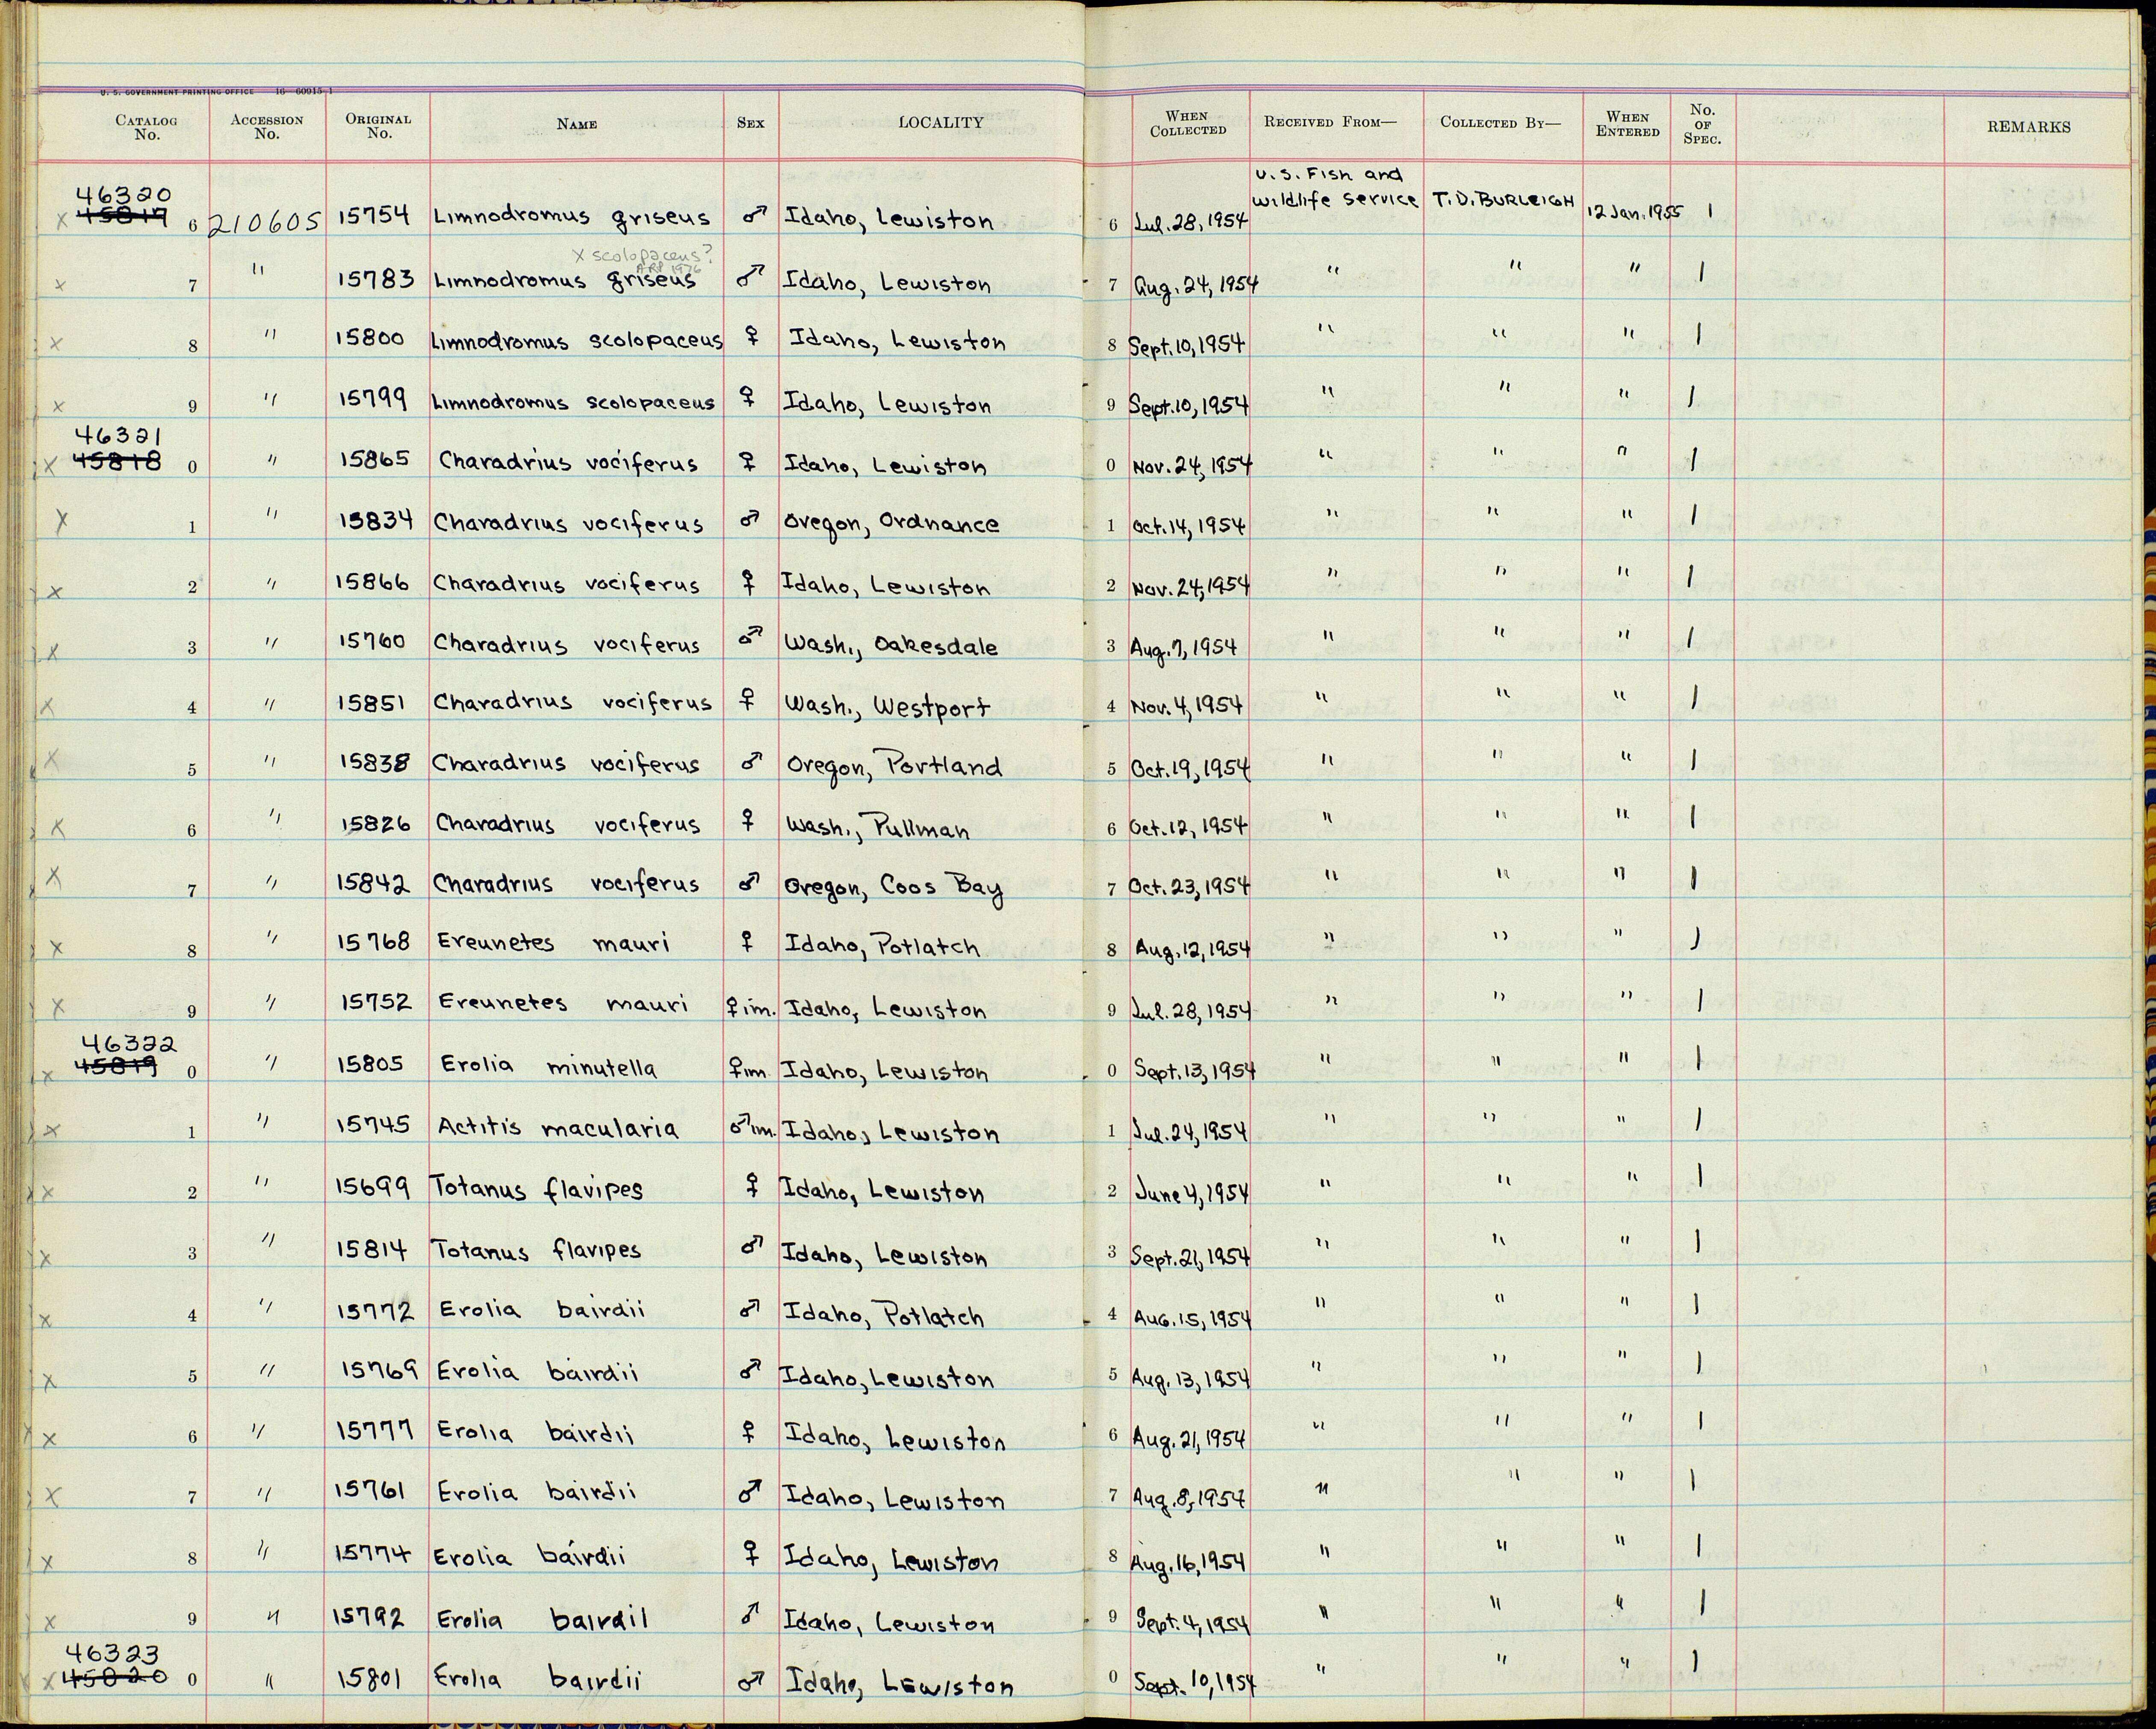Select the 'REMARKS' column header
Viewport: 2156px width, 1729px height.
coord(2029,127)
